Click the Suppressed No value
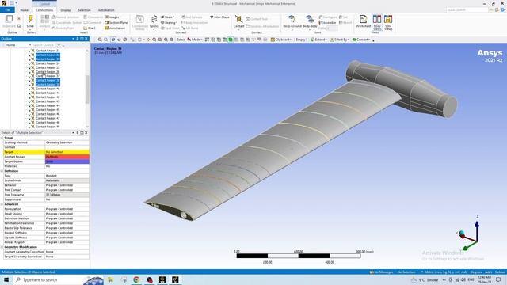 click(67, 199)
